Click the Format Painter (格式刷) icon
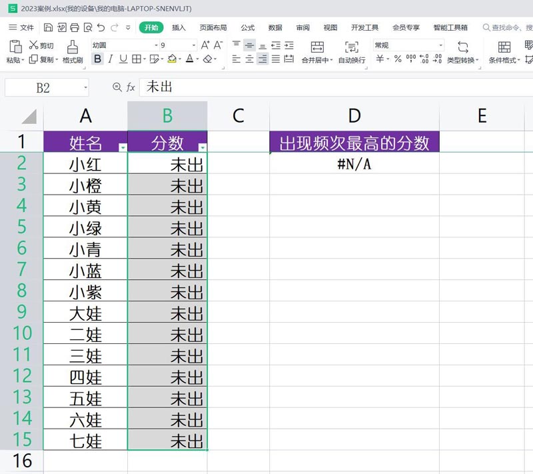 73,47
